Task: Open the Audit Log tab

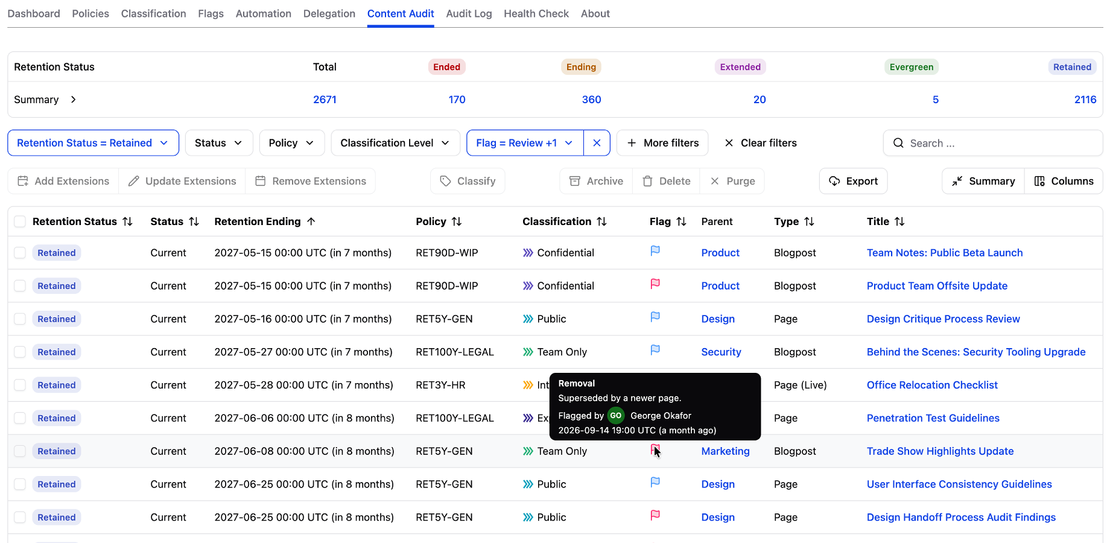Action: point(469,13)
